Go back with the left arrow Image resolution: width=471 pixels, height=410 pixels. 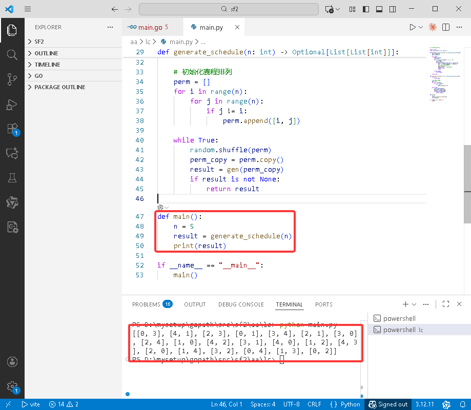pos(114,9)
